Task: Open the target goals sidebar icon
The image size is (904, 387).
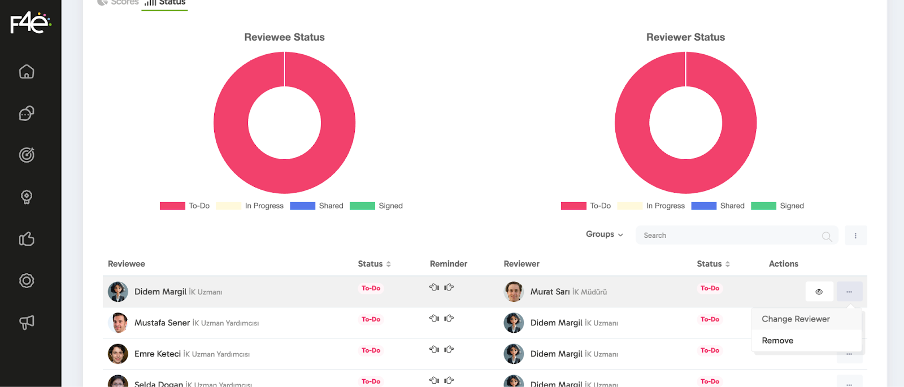Action: coord(27,155)
